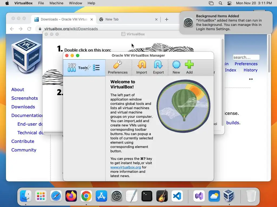The height and width of the screenshot is (207, 277).
Task: Open a new browser tab with plus button
Action: point(166,19)
